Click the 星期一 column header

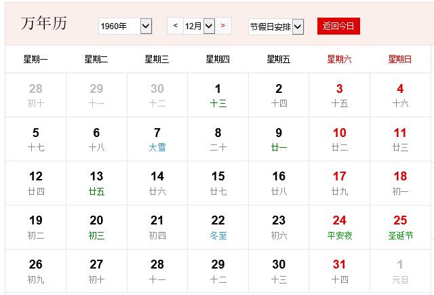point(35,59)
